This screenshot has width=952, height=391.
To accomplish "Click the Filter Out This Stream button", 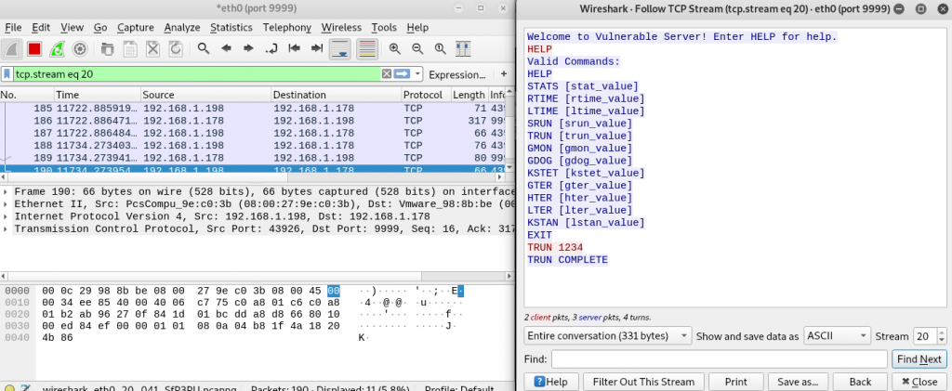I will click(x=643, y=382).
